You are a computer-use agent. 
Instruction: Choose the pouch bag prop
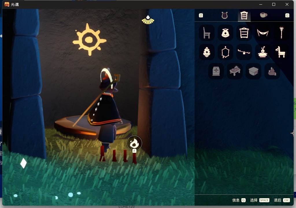225,33
